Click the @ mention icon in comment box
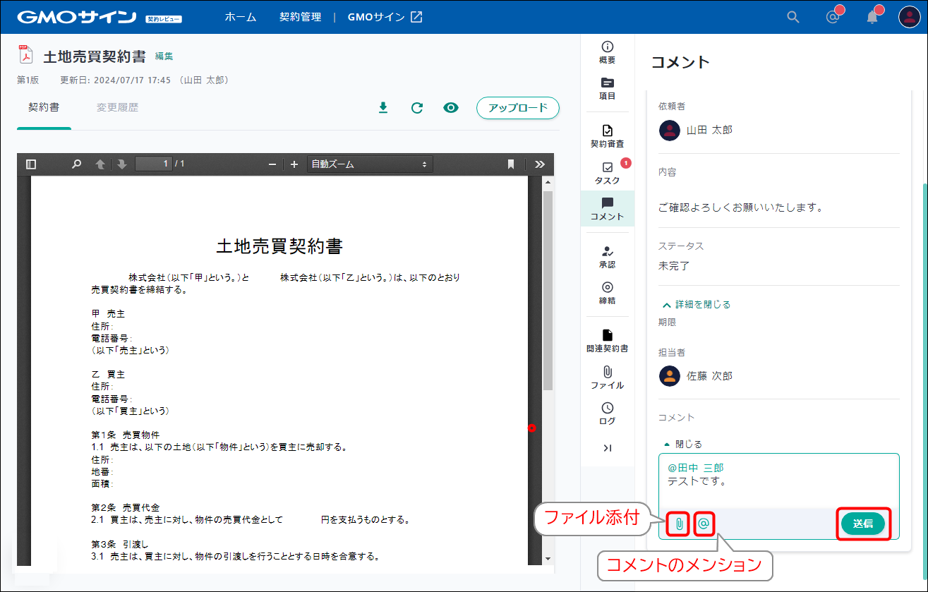Viewport: 928px width, 592px height. pyautogui.click(x=704, y=524)
